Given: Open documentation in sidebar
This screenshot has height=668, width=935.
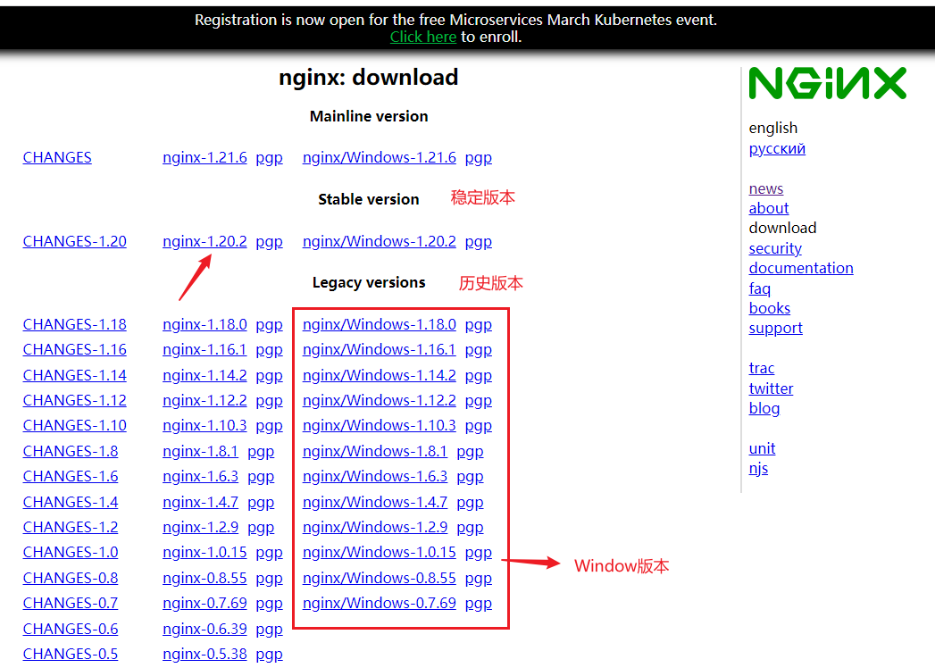Looking at the screenshot, I should pos(801,269).
